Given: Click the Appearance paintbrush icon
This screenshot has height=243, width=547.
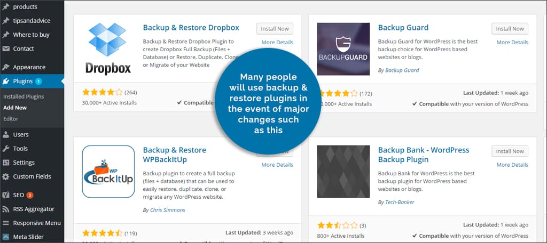Looking at the screenshot, I should point(6,67).
